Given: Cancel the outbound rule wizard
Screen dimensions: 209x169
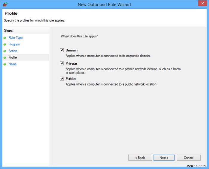Looking at the screenshot, I should click(x=189, y=158).
